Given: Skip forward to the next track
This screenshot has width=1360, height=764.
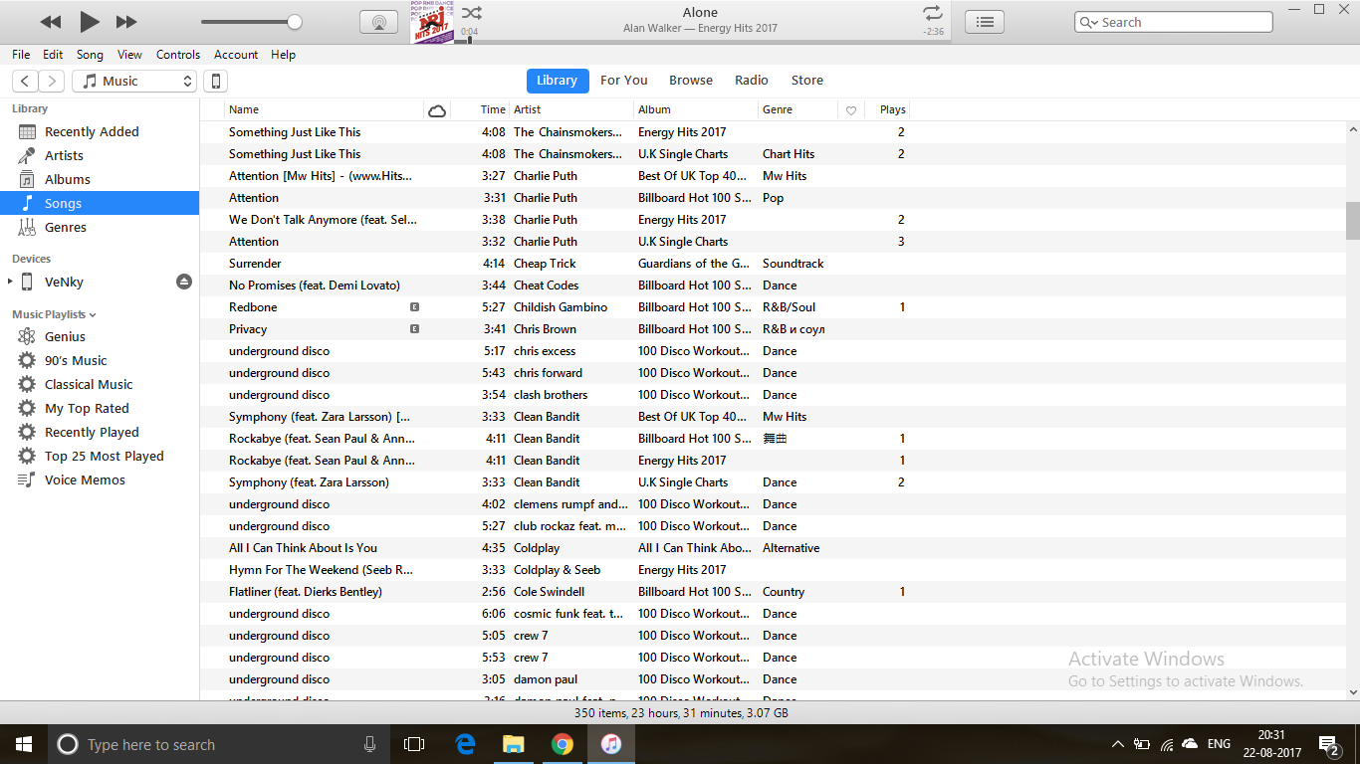Looking at the screenshot, I should (126, 22).
